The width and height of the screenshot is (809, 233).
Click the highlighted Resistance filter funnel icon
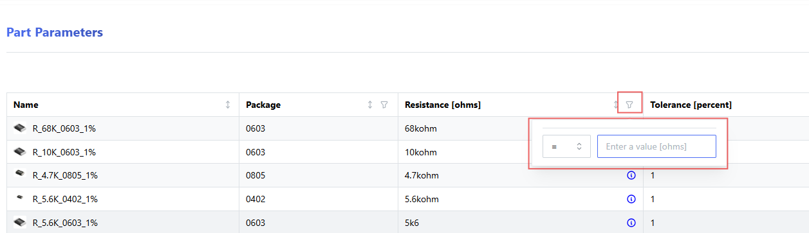pos(629,105)
